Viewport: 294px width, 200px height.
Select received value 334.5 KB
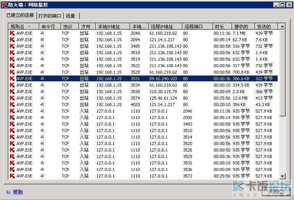coord(241,85)
